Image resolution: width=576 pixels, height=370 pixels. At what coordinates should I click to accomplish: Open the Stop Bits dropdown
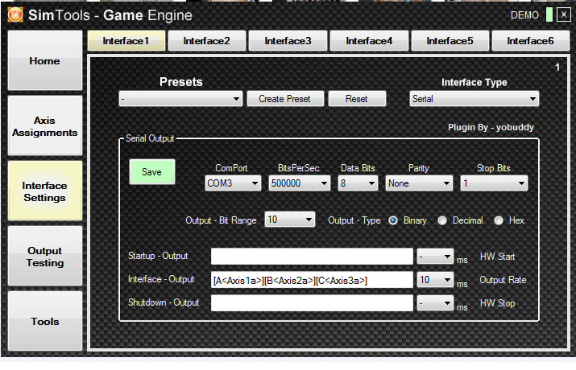pyautogui.click(x=494, y=183)
